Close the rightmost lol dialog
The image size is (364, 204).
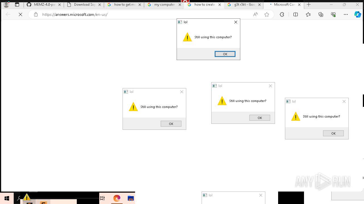click(344, 101)
